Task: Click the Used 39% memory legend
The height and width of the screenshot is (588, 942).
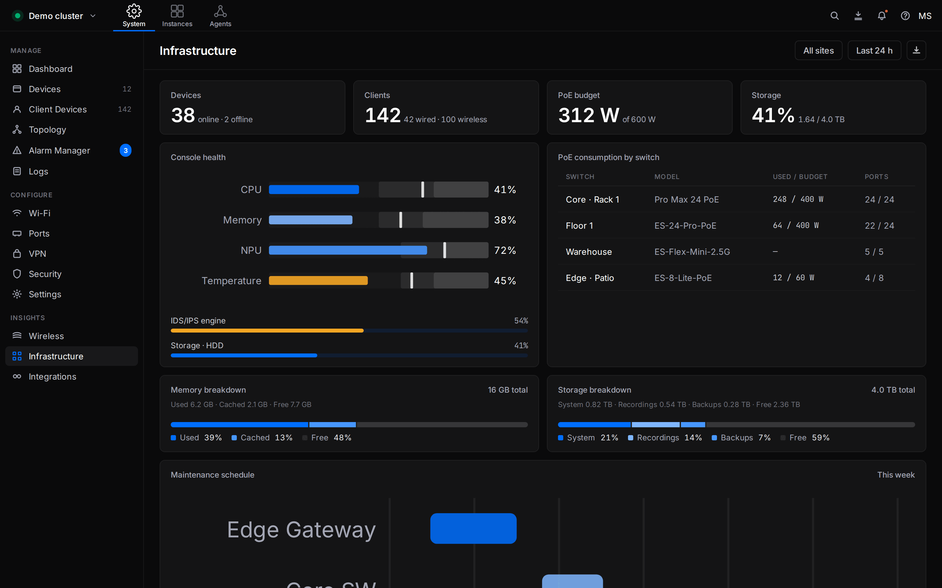Action: click(x=196, y=437)
